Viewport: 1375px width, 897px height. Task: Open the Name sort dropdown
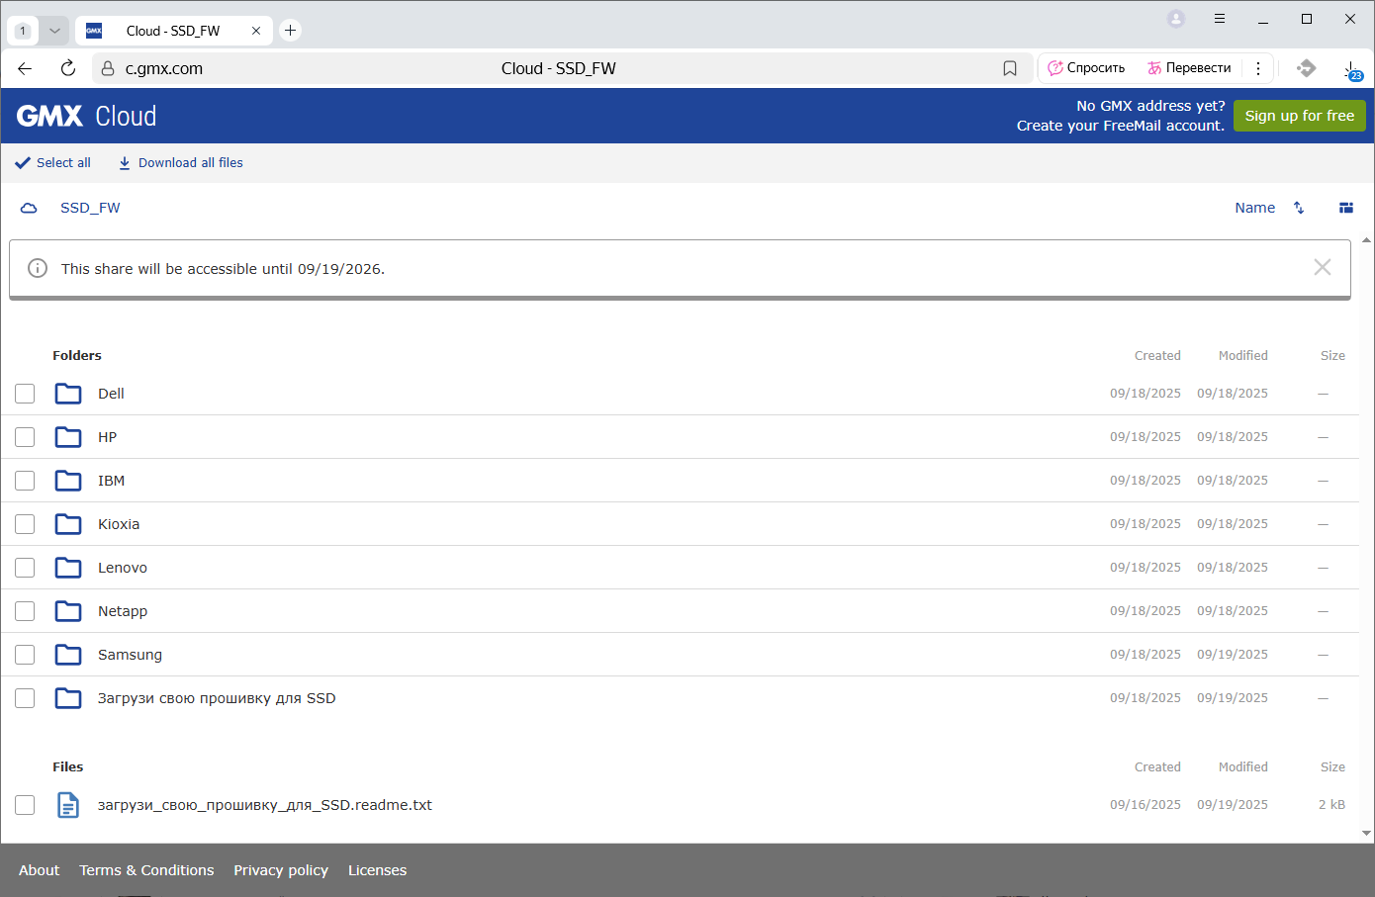(x=1254, y=208)
